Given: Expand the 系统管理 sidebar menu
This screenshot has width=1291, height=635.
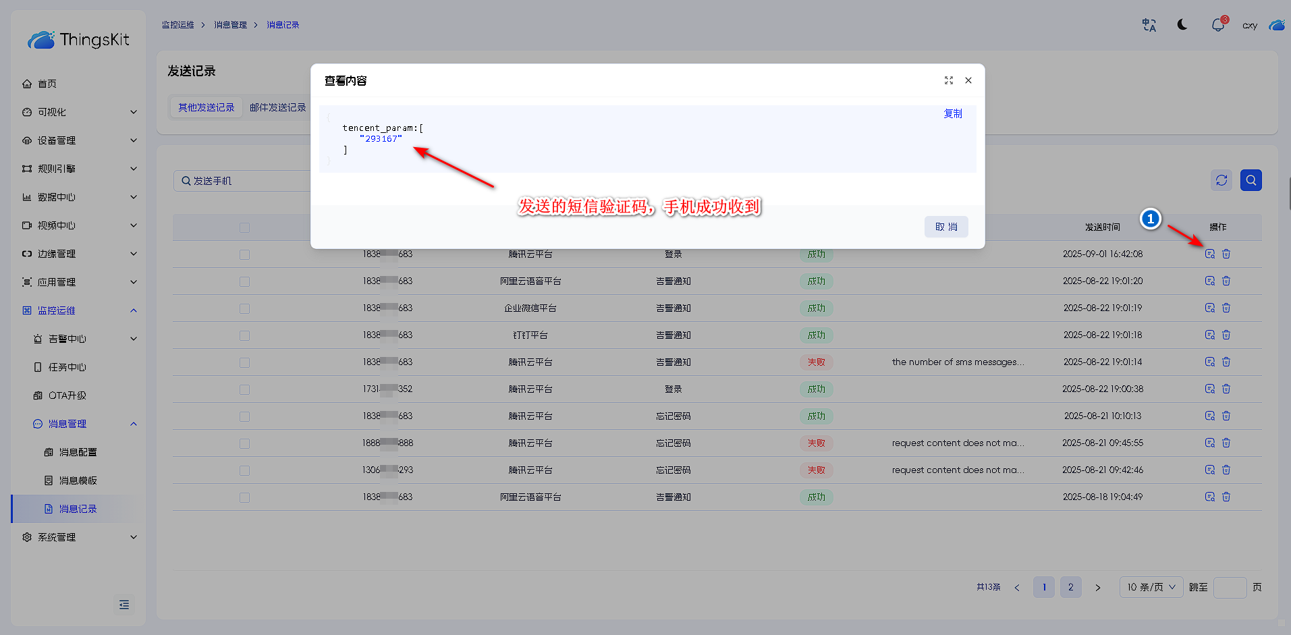Looking at the screenshot, I should coord(78,537).
